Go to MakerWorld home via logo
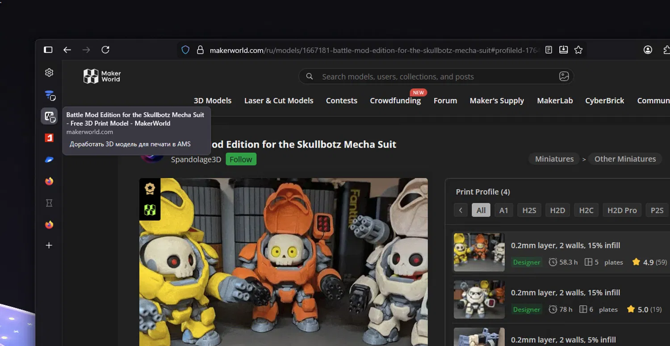Viewport: 670px width, 346px height. point(102,76)
